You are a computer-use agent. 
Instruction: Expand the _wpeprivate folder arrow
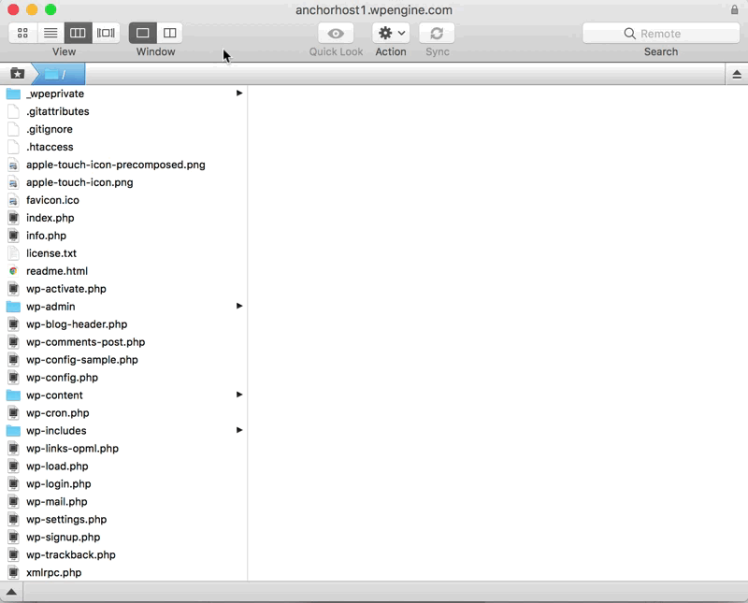tap(239, 93)
